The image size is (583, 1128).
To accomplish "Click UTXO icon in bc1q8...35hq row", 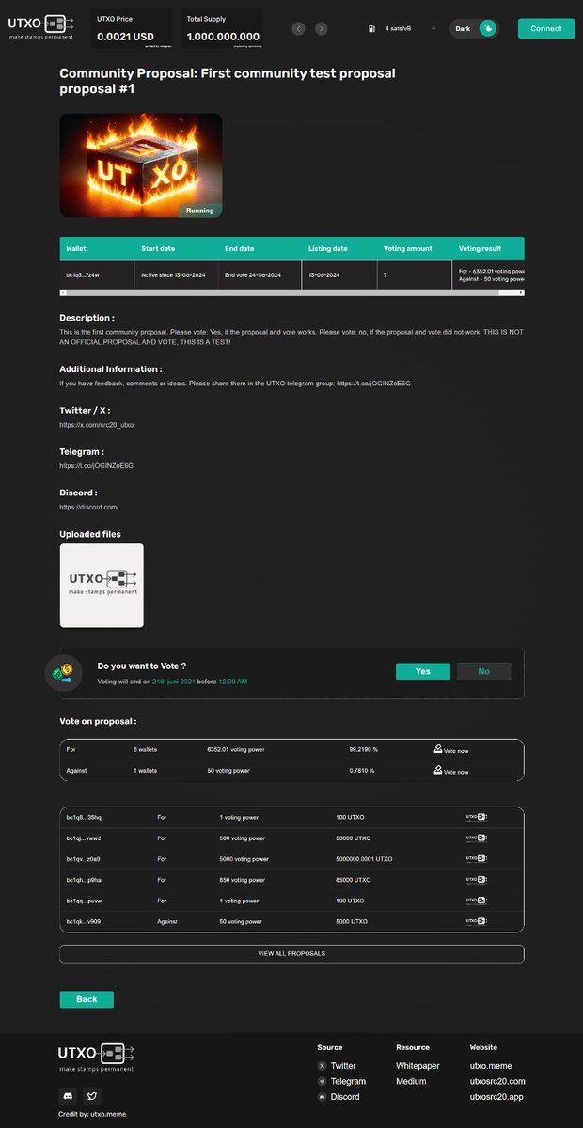I will (477, 818).
